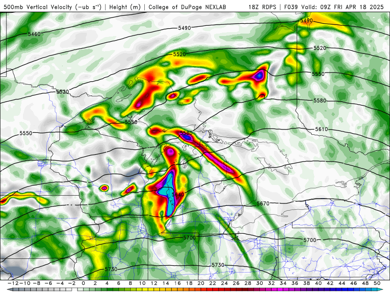Click the 20 value on the color scale
The height and width of the screenshot is (292, 390).
click(x=201, y=283)
